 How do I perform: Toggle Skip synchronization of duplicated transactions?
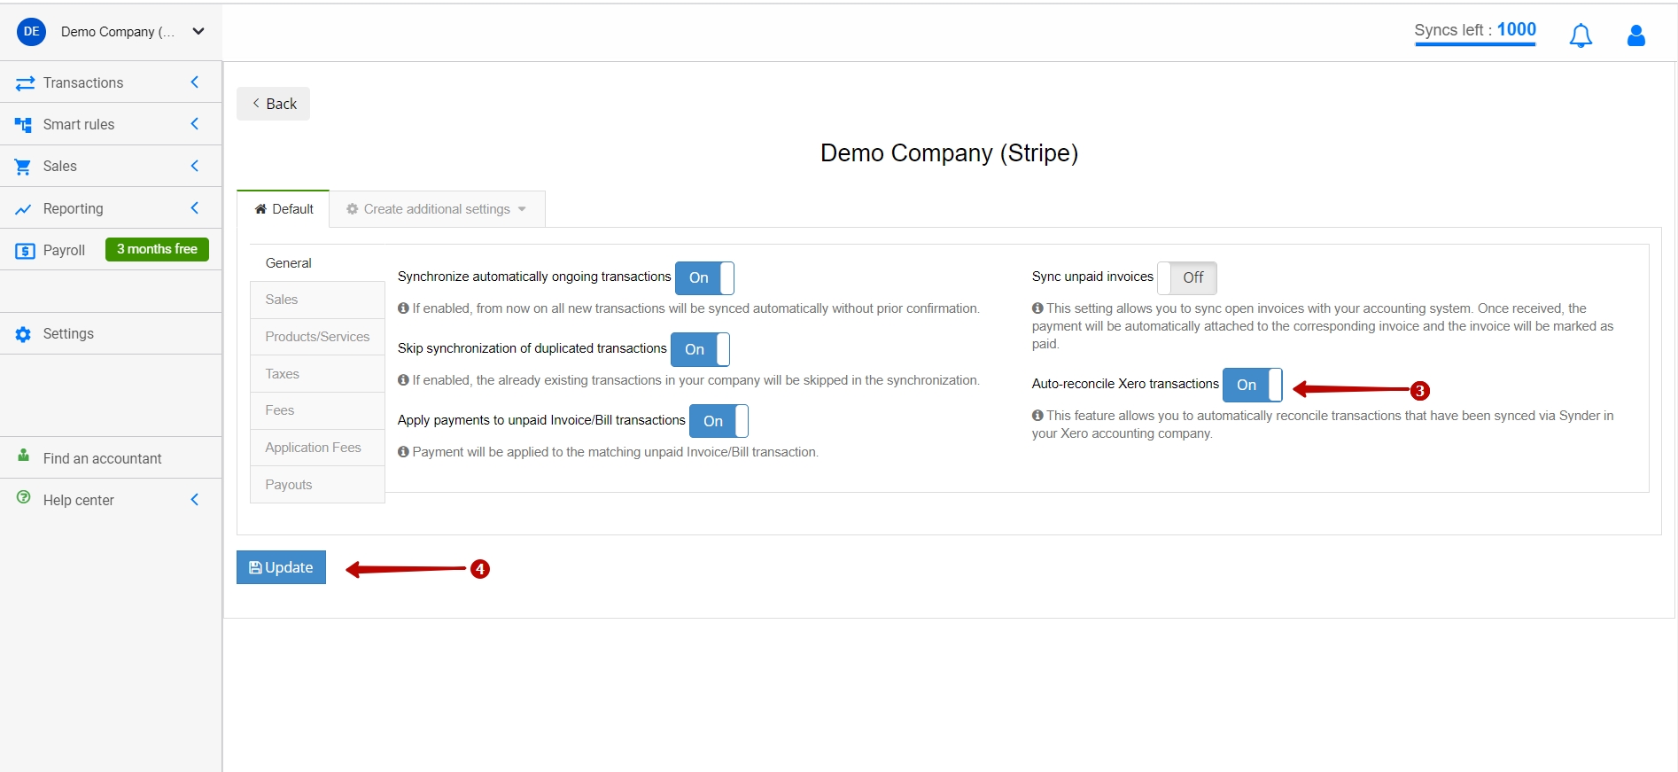pyautogui.click(x=700, y=349)
